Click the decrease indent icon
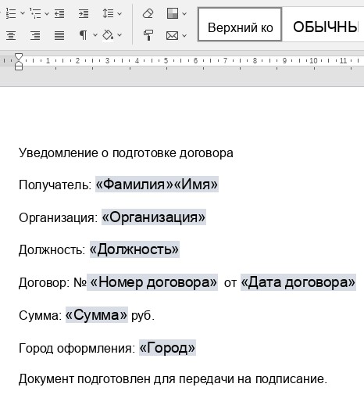The height and width of the screenshot is (398, 364). click(59, 13)
